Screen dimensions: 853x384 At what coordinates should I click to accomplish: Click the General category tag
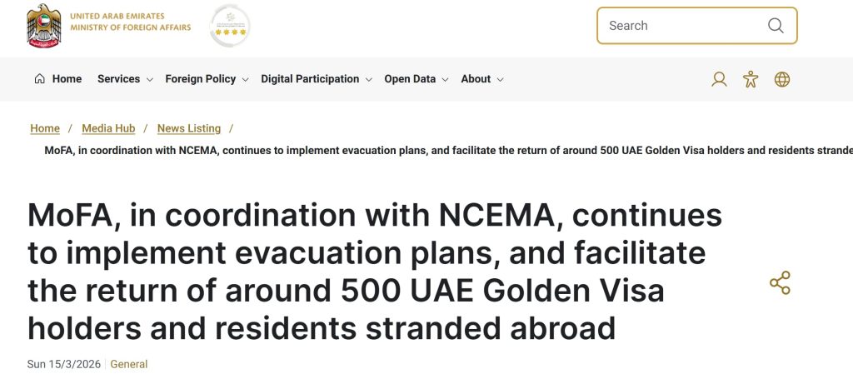tap(129, 364)
